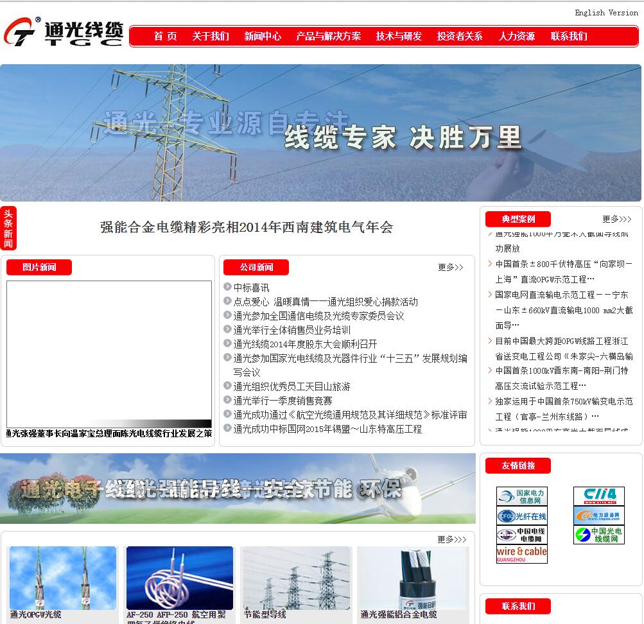Open news 通光举行一季度销售竞赛

[x=283, y=400]
